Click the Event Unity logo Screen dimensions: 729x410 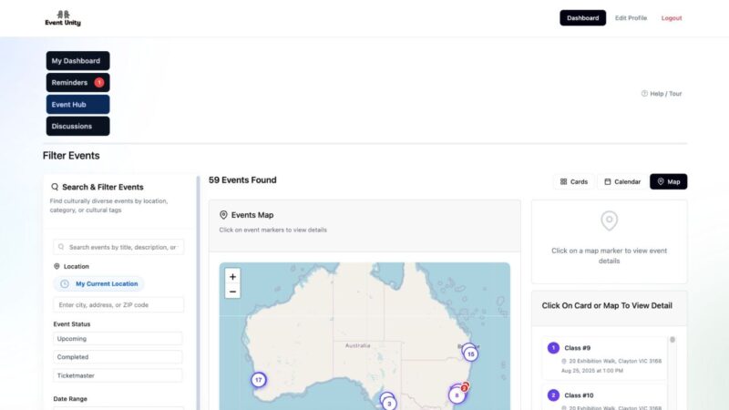pyautogui.click(x=63, y=18)
